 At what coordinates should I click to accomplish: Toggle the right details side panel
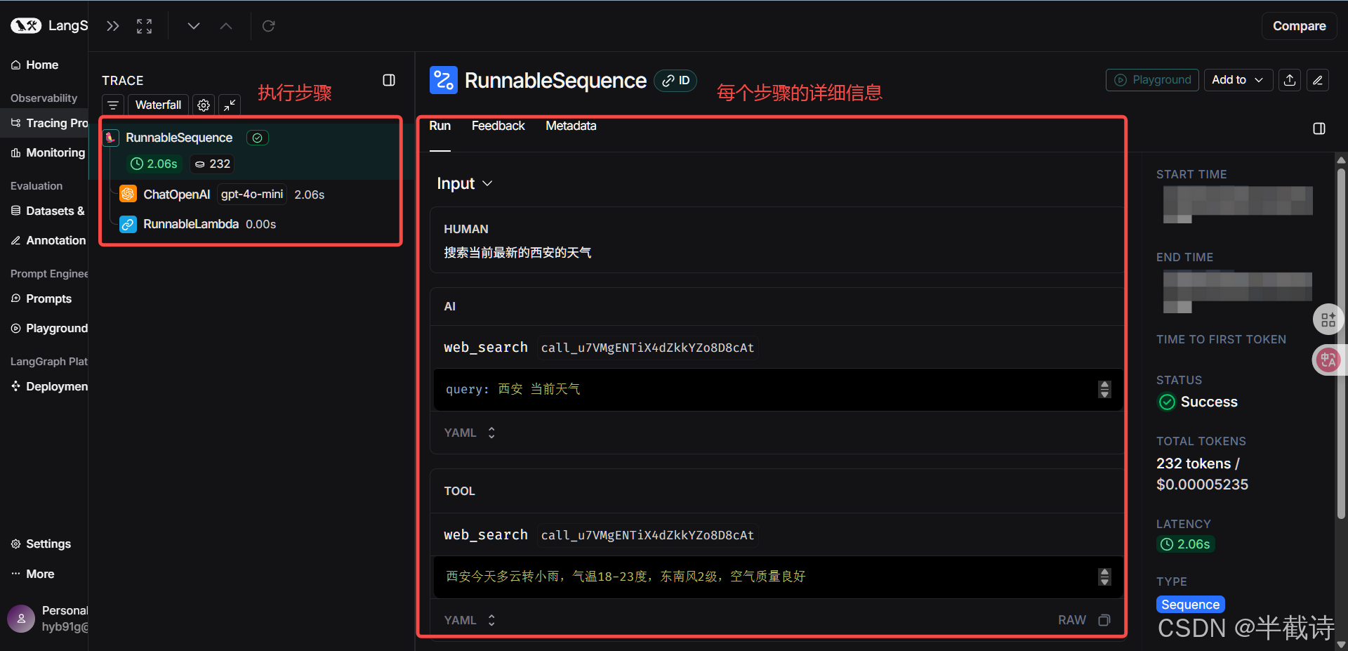click(x=1319, y=129)
